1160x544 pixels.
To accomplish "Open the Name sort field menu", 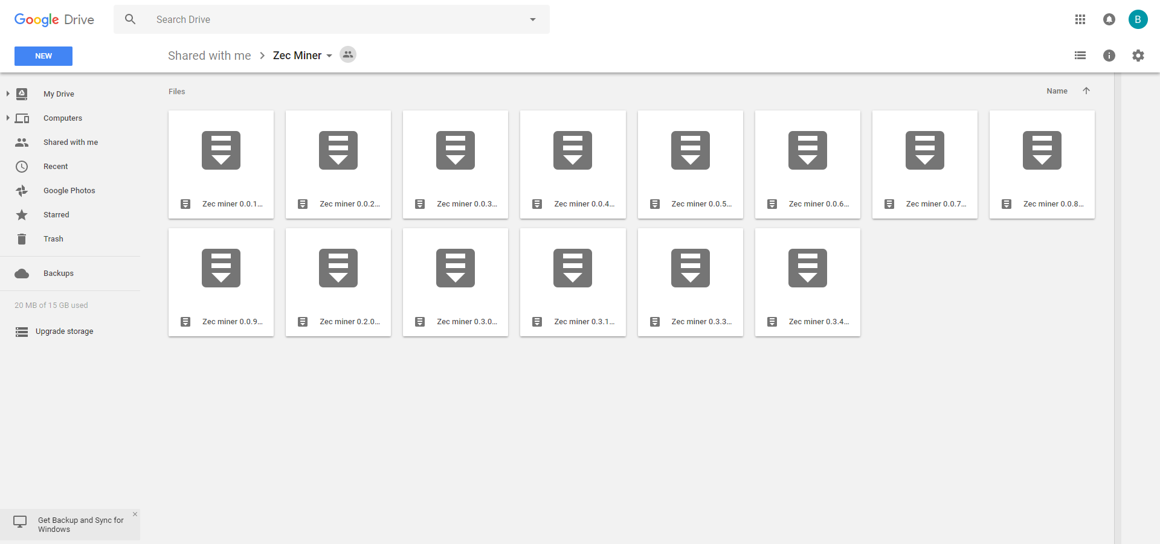I will pyautogui.click(x=1057, y=91).
